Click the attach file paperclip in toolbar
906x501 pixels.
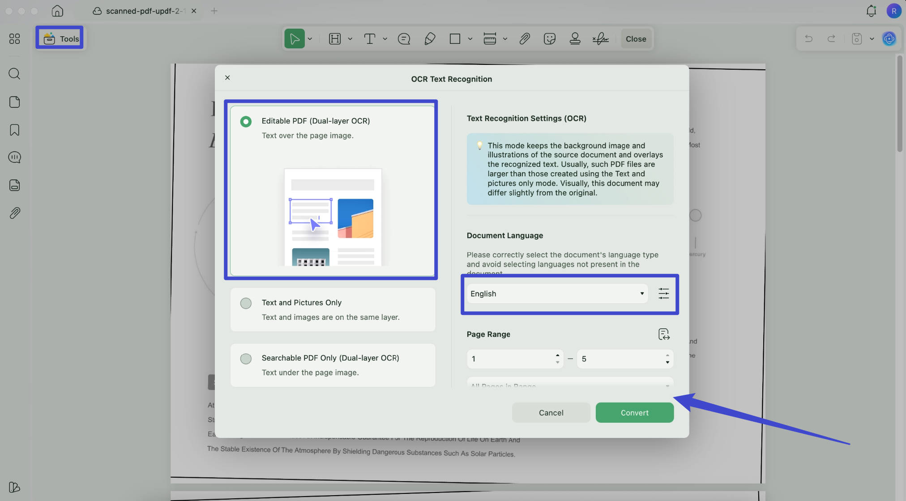click(525, 39)
